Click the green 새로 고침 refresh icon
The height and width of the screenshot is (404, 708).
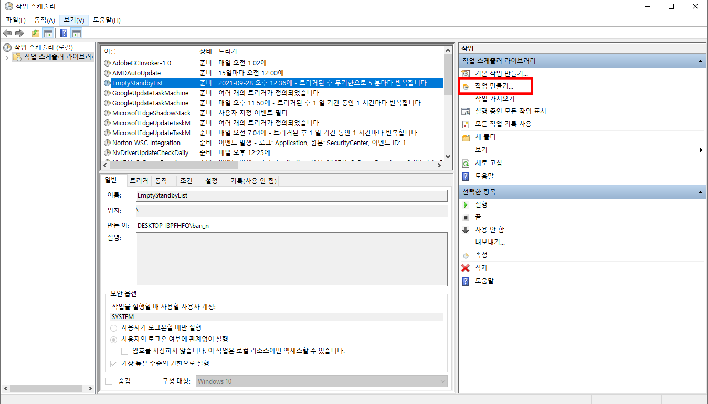coord(466,163)
